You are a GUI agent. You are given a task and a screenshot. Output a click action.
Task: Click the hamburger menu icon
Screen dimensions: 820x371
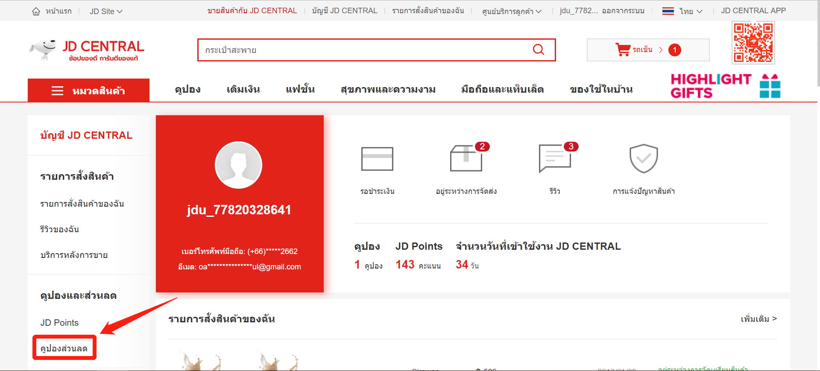click(x=57, y=91)
